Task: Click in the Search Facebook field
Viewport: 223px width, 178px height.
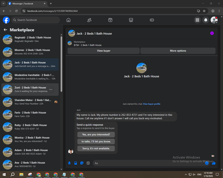Action: click(x=36, y=20)
